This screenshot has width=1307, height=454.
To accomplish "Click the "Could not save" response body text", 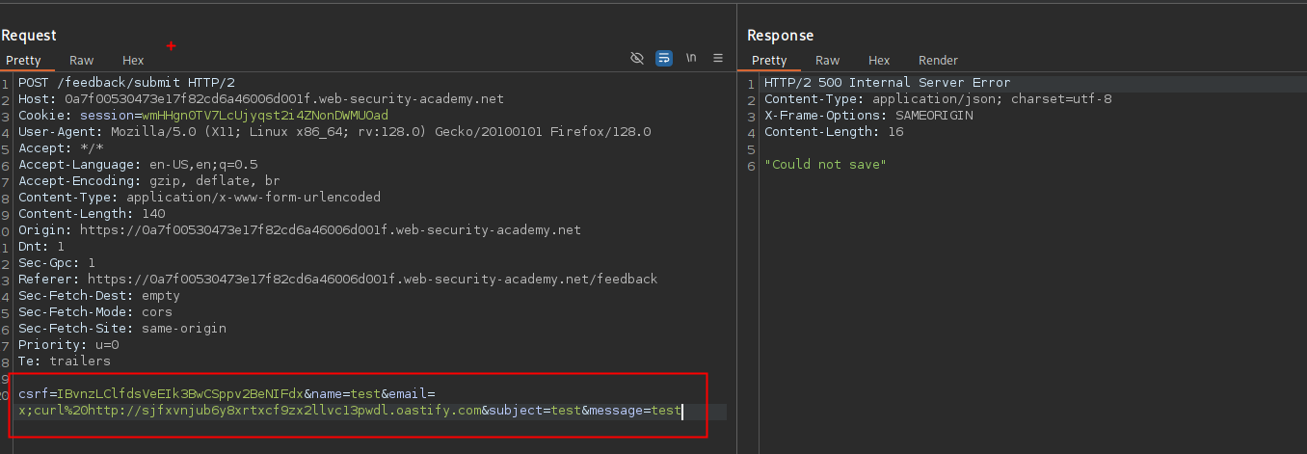I will click(x=824, y=165).
